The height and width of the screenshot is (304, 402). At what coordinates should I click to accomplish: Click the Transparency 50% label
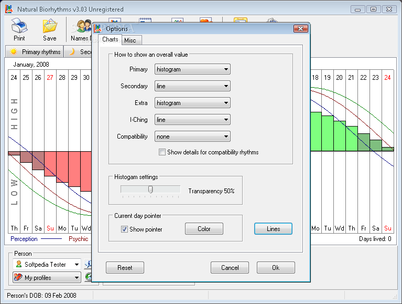[x=211, y=191]
